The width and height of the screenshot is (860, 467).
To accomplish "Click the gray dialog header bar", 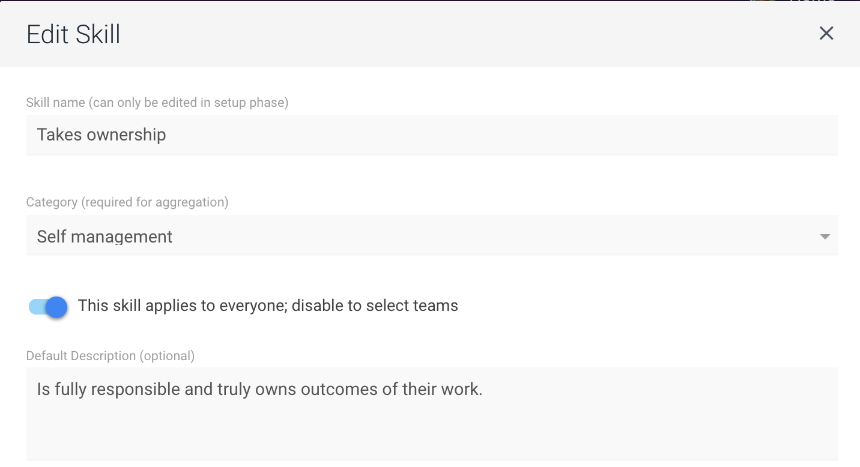I will pyautogui.click(x=430, y=34).
